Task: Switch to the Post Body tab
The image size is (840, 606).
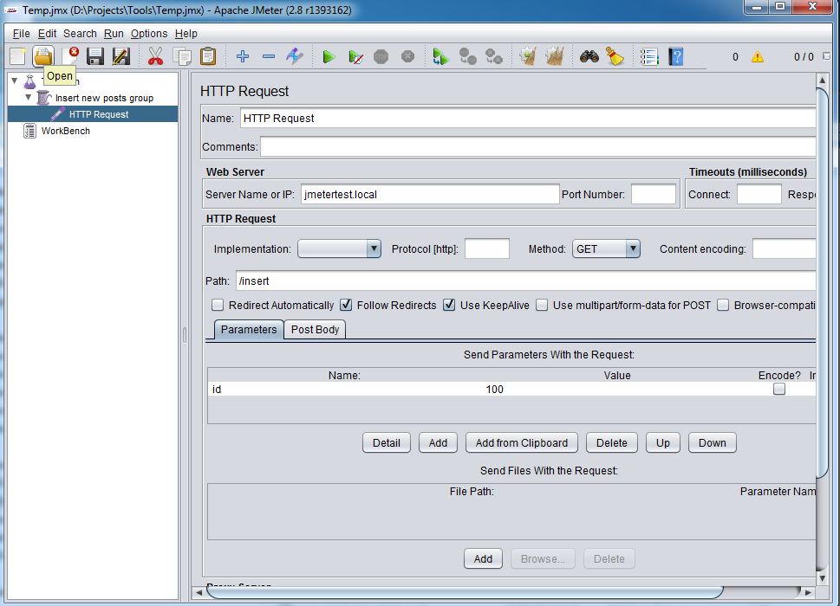Action: 315,330
